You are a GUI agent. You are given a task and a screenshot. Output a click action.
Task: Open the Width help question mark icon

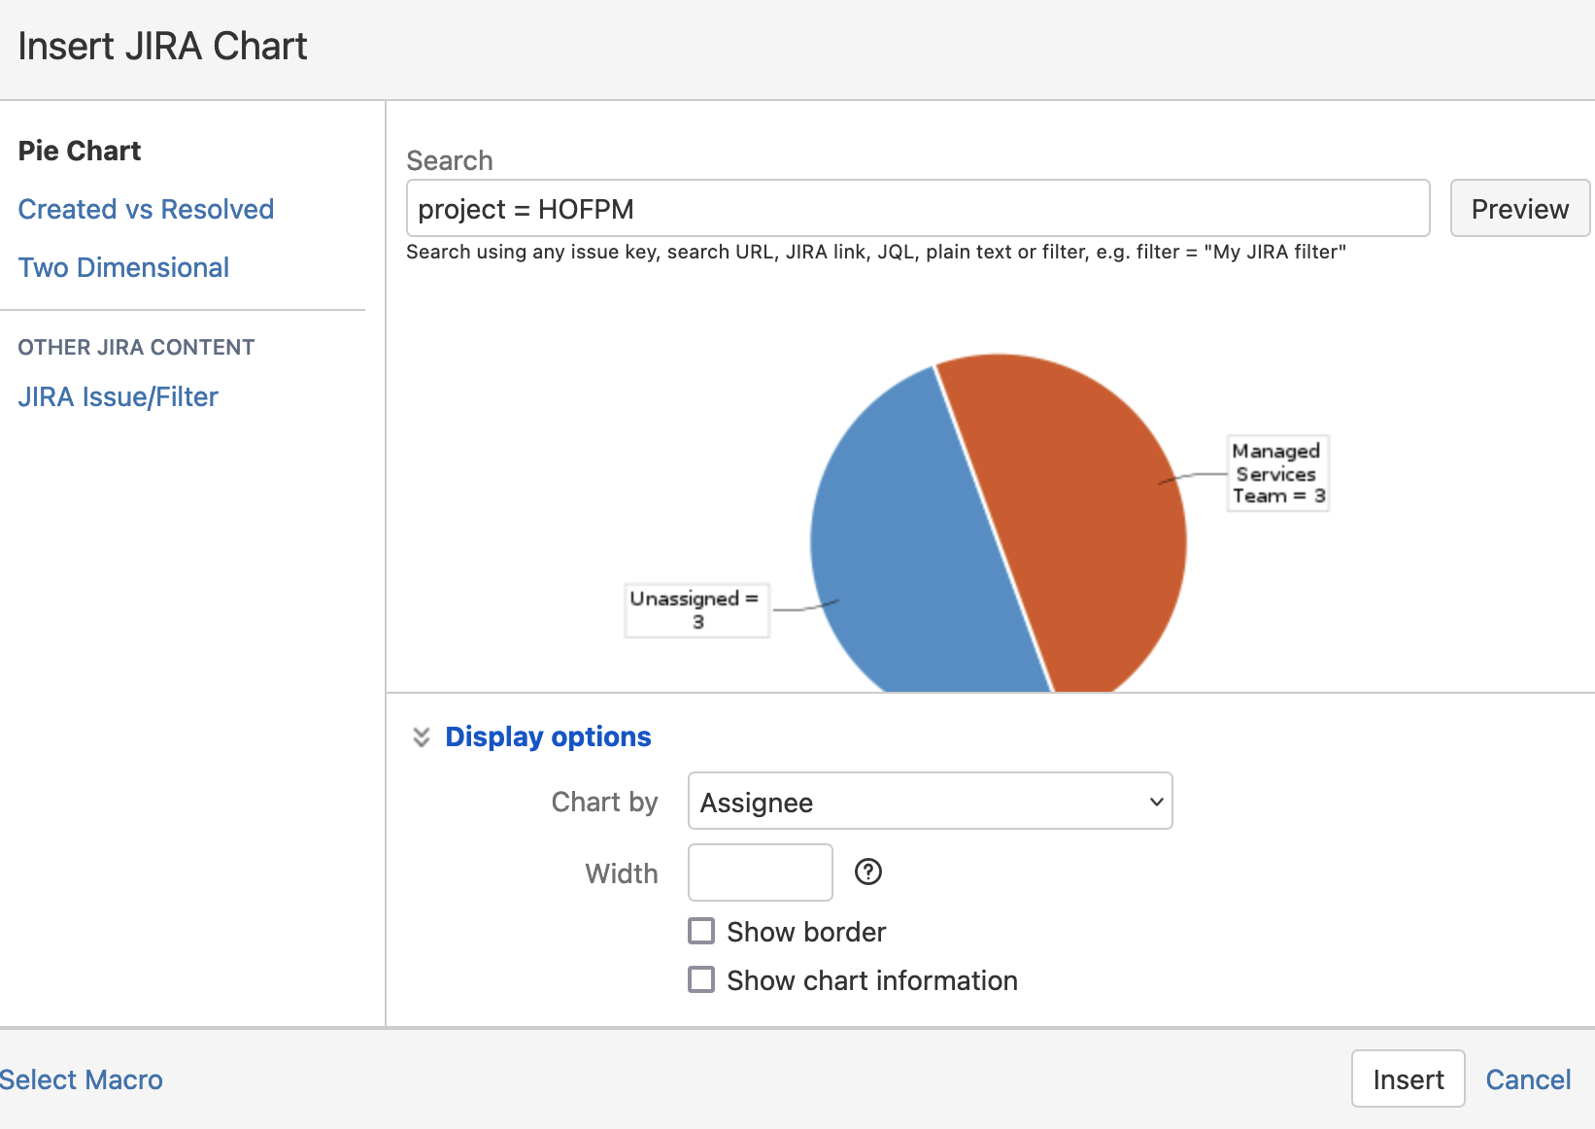pyautogui.click(x=867, y=872)
